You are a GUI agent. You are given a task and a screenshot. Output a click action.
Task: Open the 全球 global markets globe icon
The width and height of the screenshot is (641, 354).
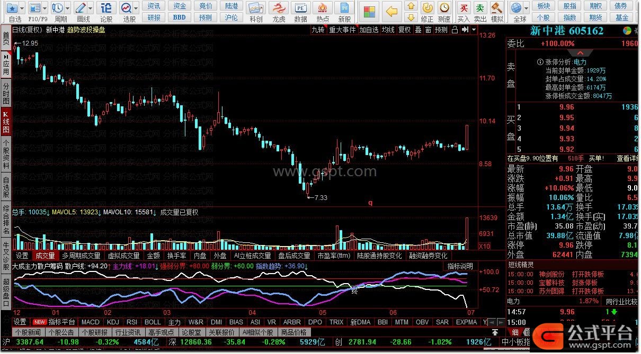pos(516,8)
